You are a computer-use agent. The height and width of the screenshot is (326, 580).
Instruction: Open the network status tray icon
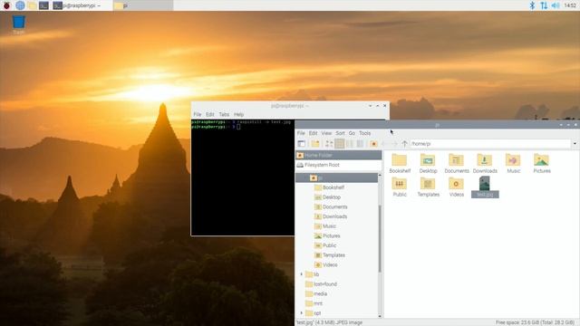click(544, 5)
